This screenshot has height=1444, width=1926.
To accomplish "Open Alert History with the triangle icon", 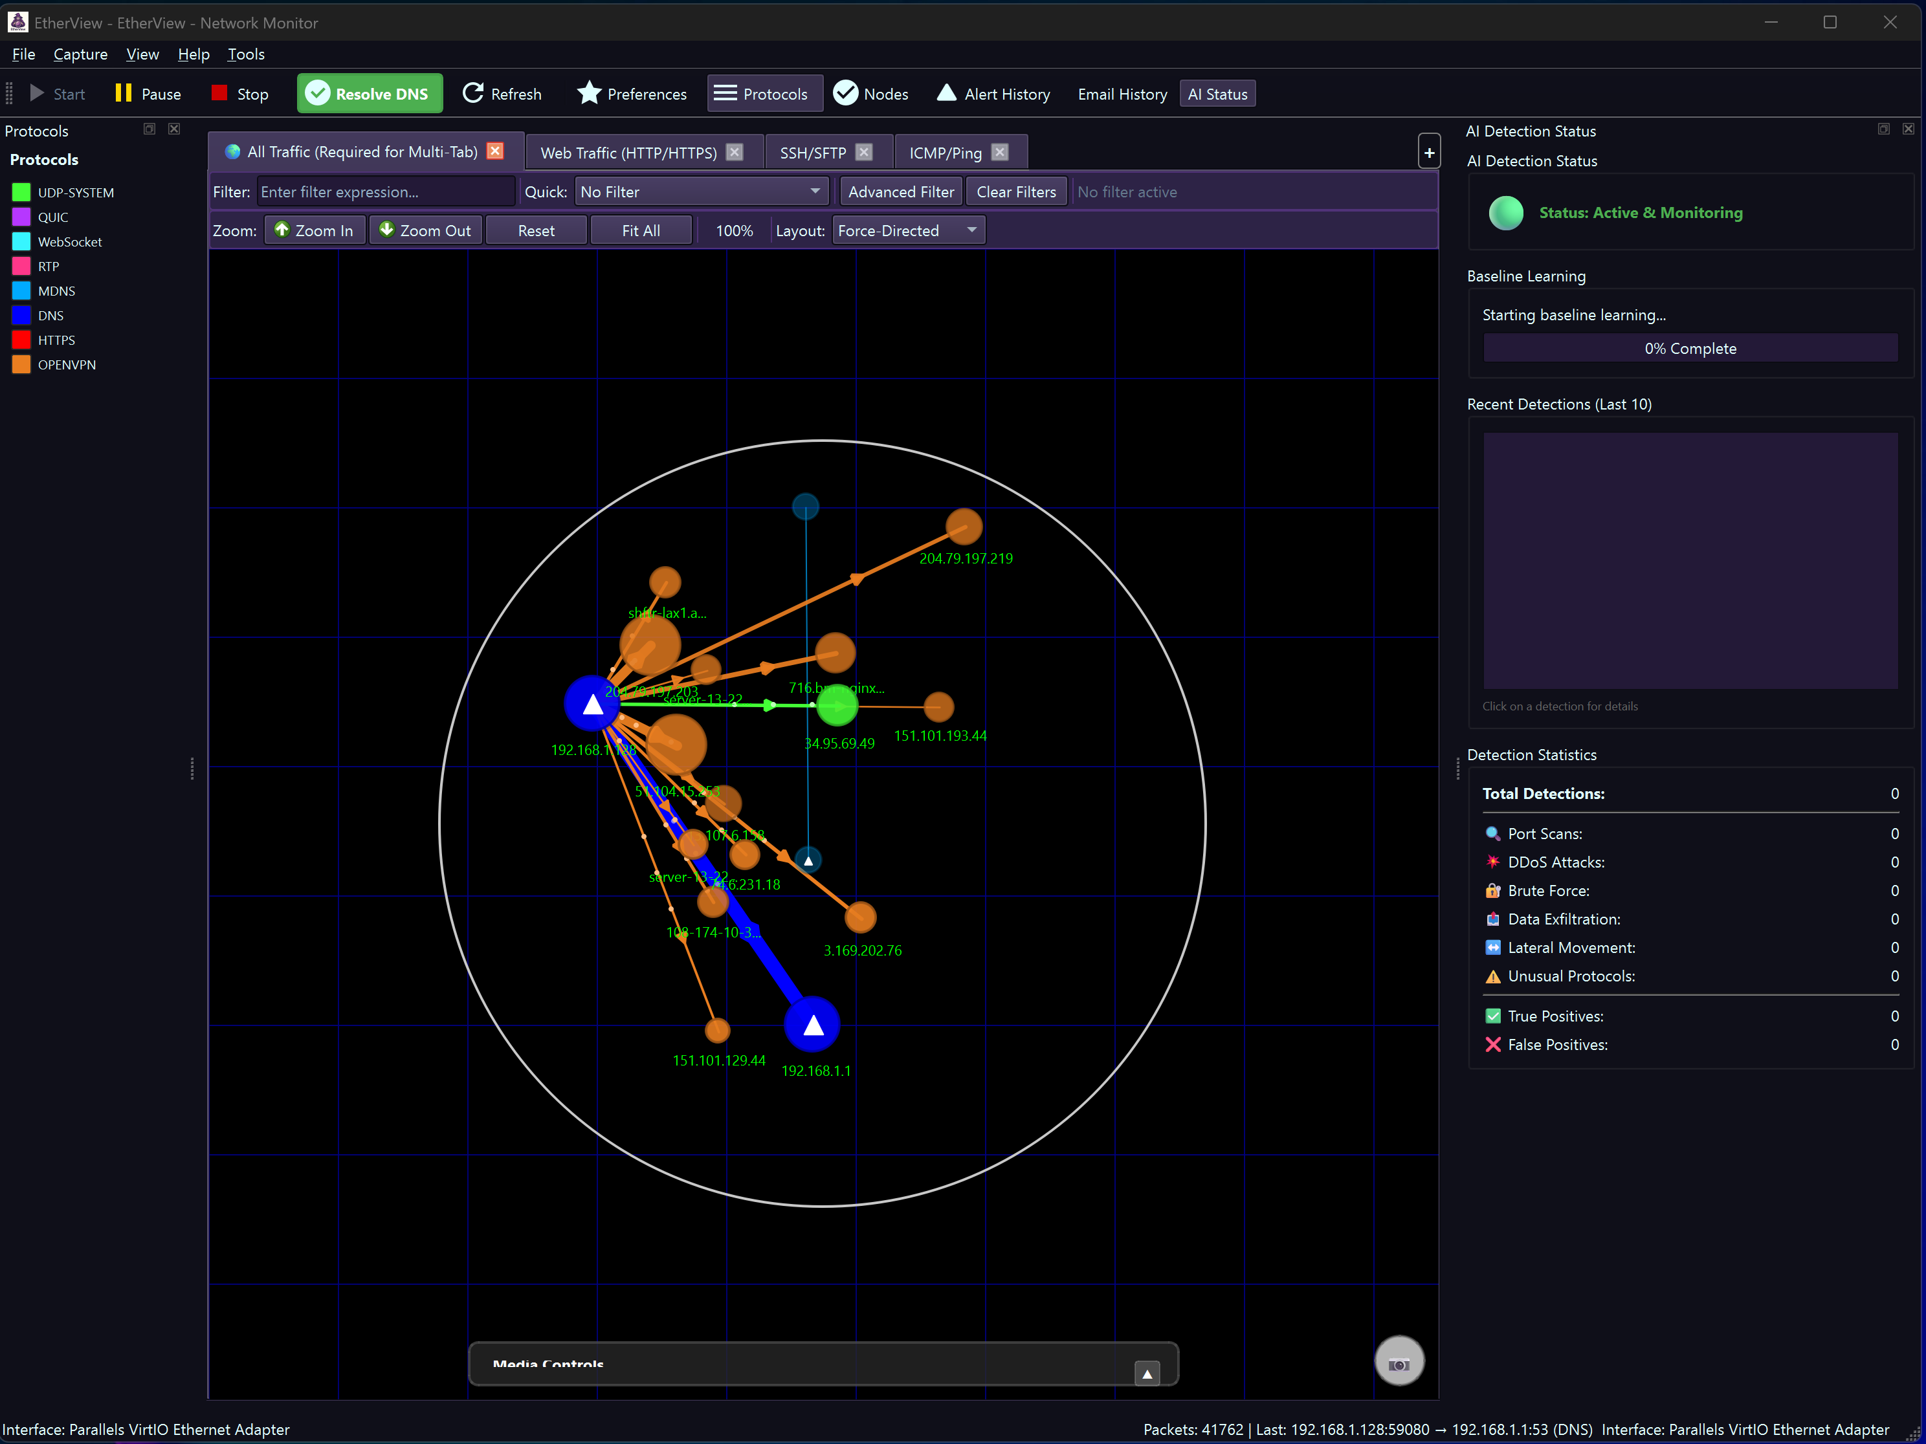I will pyautogui.click(x=946, y=93).
